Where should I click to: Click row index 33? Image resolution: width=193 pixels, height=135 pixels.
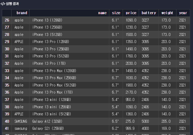(x=7, y=71)
